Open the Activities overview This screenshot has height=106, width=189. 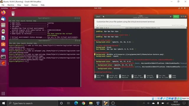point(4,8)
